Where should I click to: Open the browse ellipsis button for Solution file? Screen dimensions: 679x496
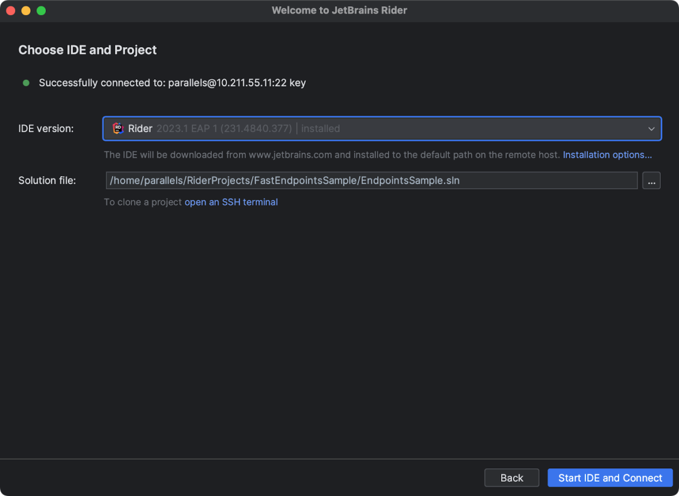click(651, 180)
